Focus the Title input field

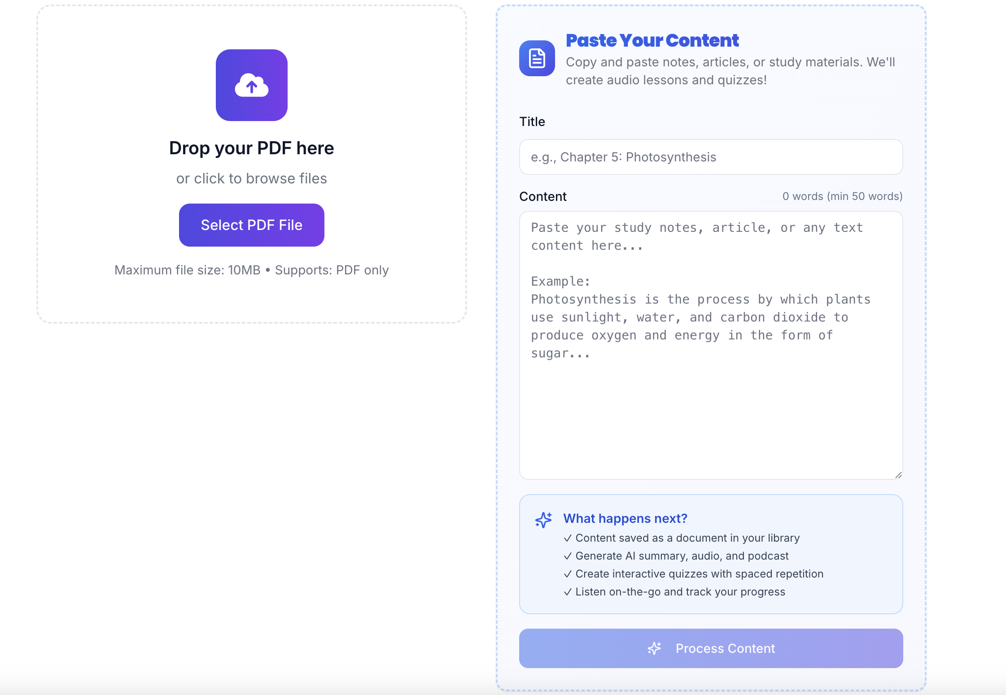711,157
